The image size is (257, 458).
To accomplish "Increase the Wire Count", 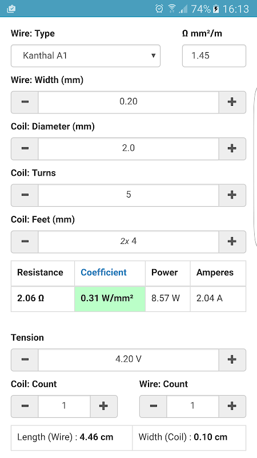I will [232, 406].
